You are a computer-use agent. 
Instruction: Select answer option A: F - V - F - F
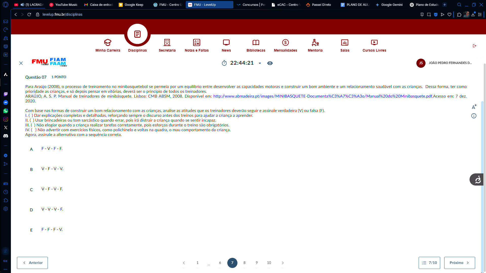pyautogui.click(x=52, y=149)
